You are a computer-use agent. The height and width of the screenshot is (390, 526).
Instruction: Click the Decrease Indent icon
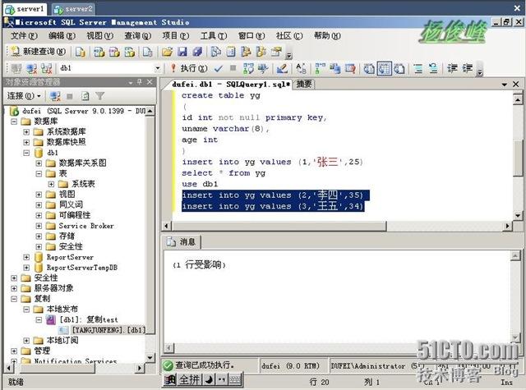[452, 68]
